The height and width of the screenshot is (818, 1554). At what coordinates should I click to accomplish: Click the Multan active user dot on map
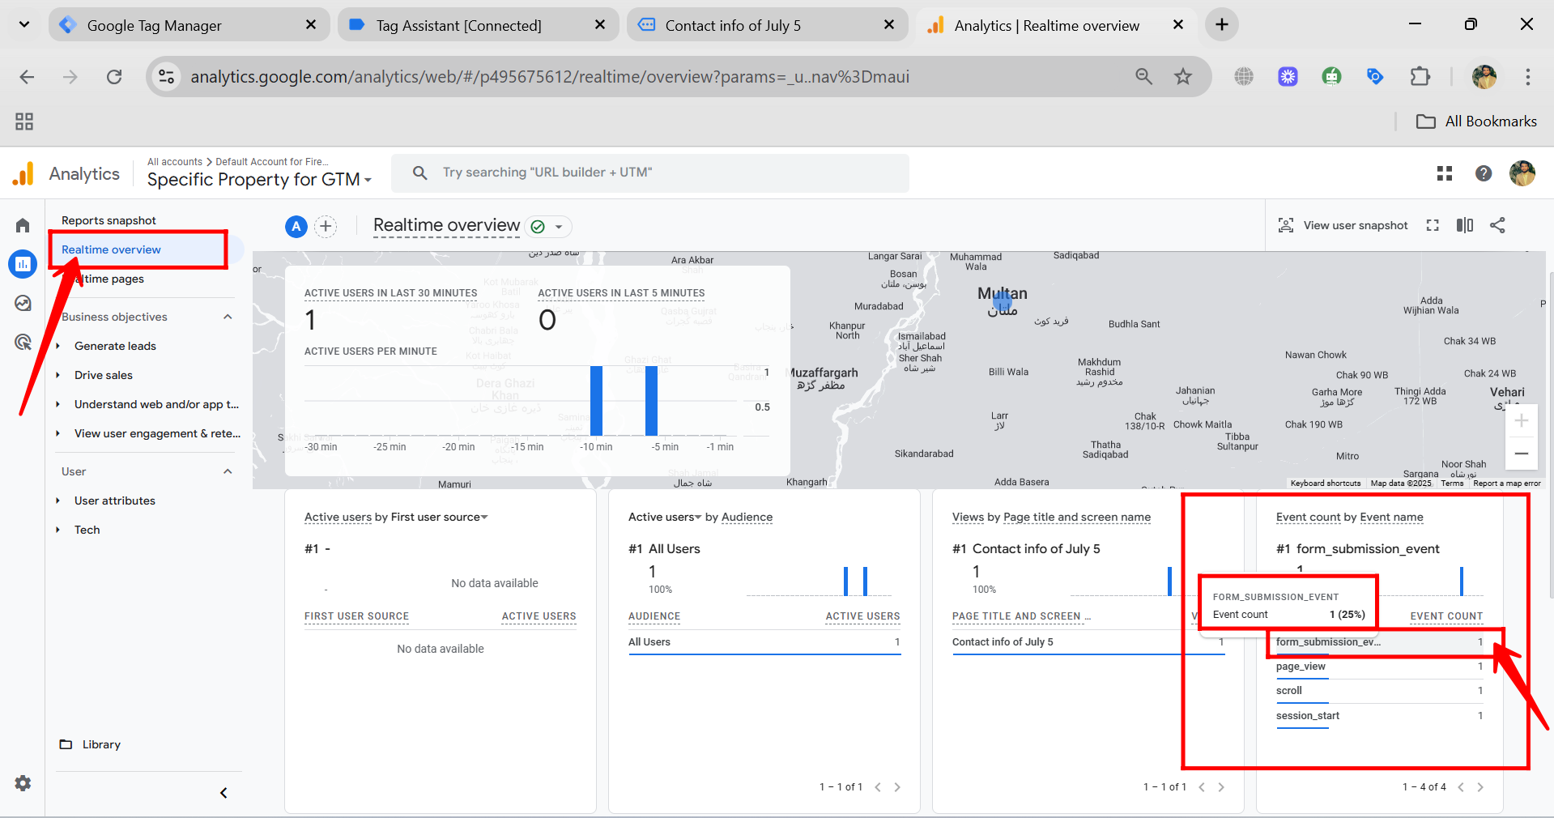(x=1003, y=302)
